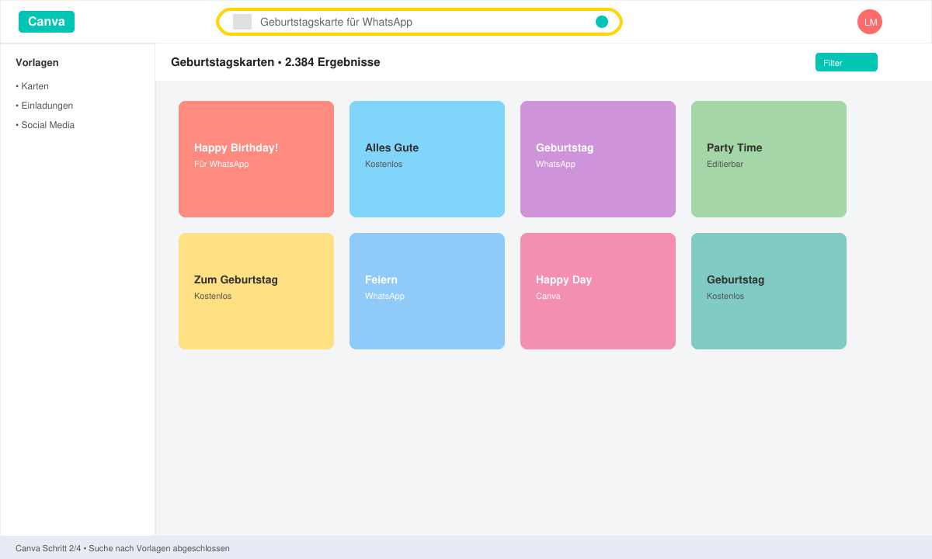Open the LM user avatar
The height and width of the screenshot is (559, 932).
[870, 22]
